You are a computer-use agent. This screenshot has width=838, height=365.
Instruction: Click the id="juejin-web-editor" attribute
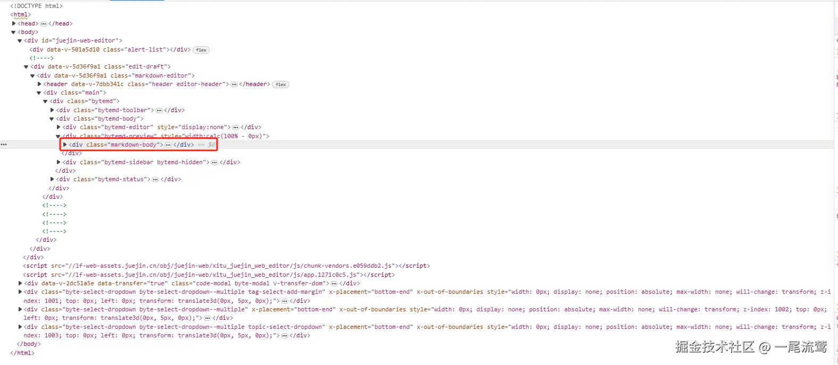pos(80,40)
